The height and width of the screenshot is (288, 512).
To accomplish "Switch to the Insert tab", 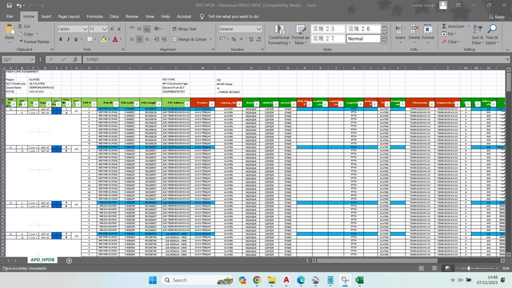I will pos(46,17).
